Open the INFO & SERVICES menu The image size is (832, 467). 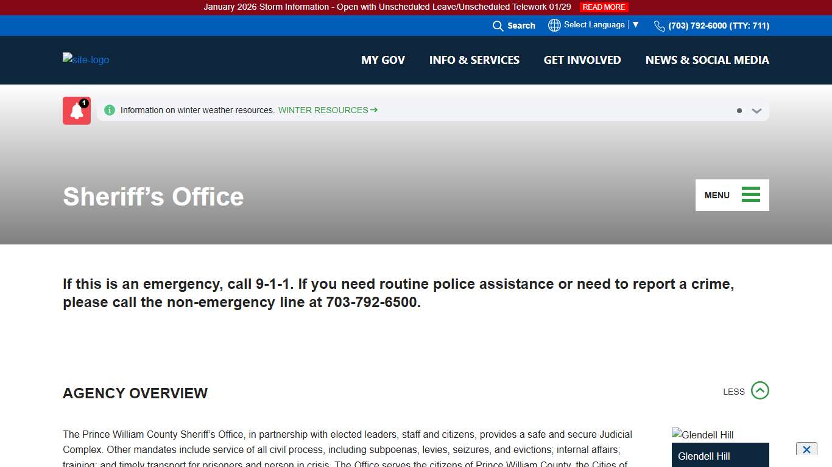(x=474, y=60)
